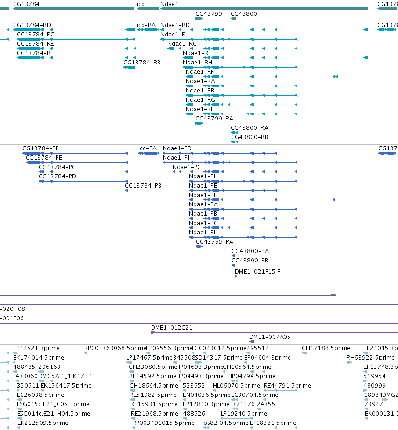The image size is (398, 430).
Task: Open the CG43799 gene label
Action: coord(209,14)
